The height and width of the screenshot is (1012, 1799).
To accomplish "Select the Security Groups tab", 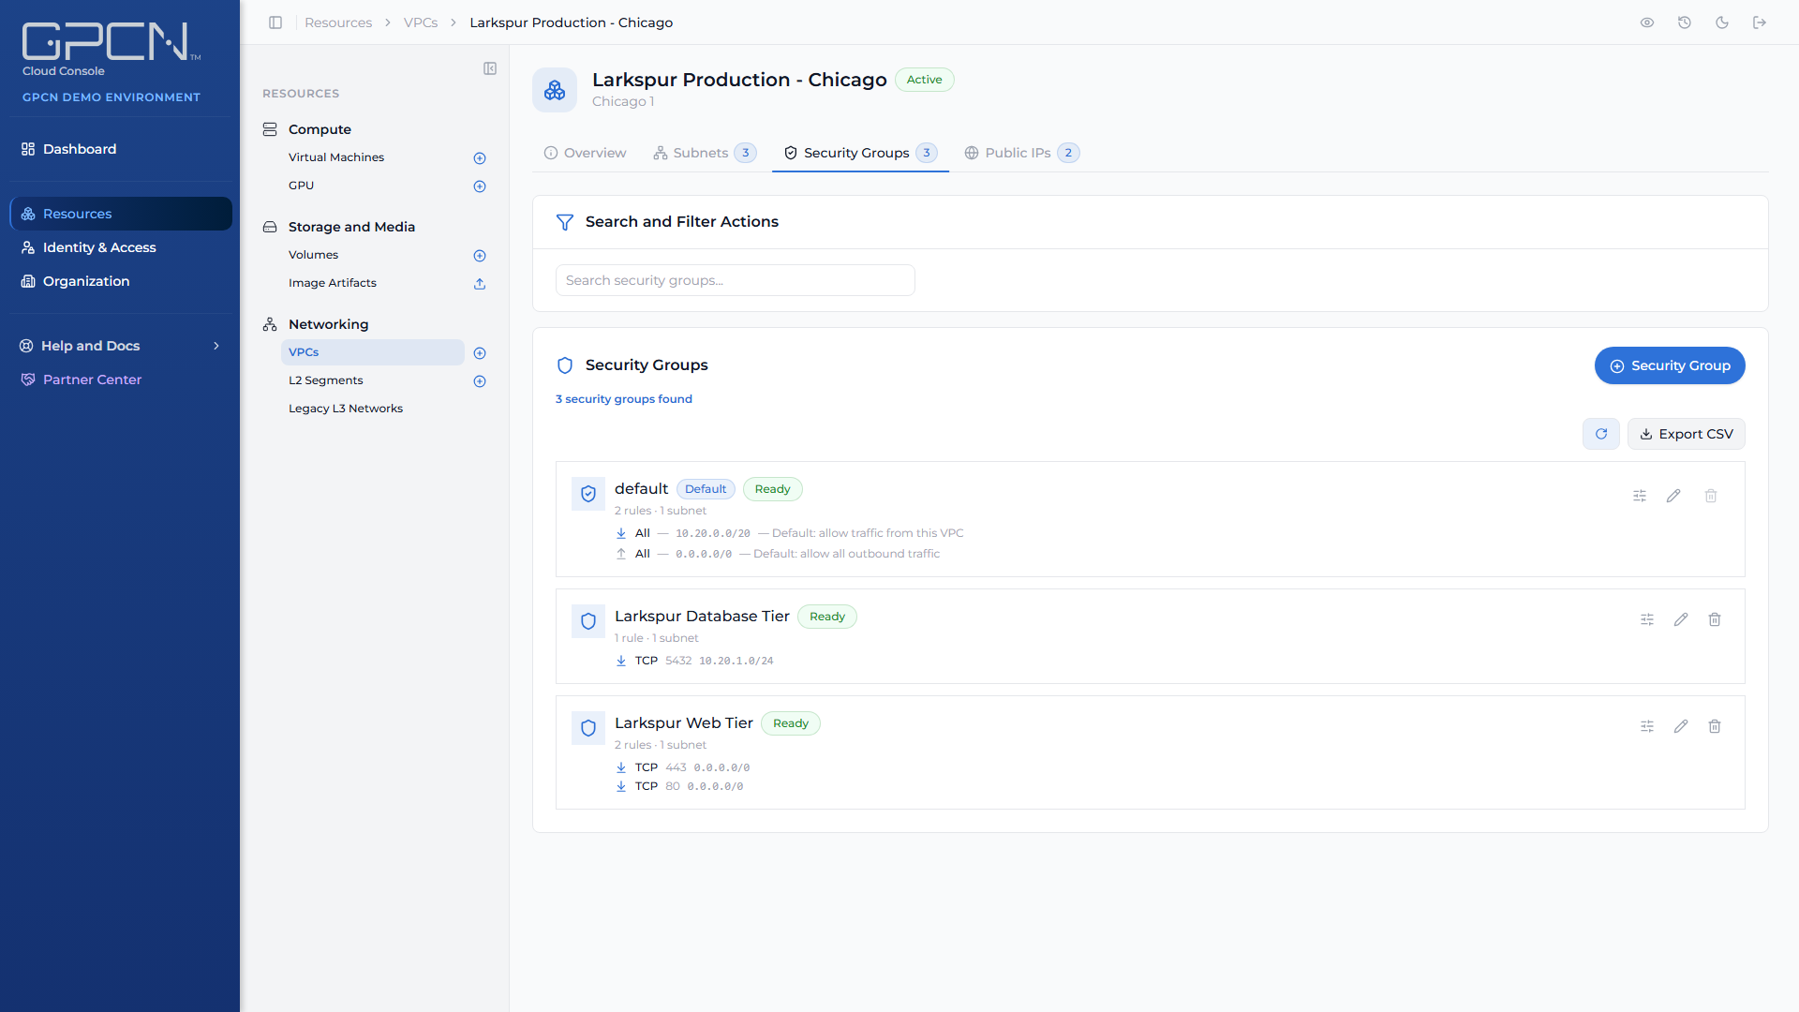I will pos(860,153).
